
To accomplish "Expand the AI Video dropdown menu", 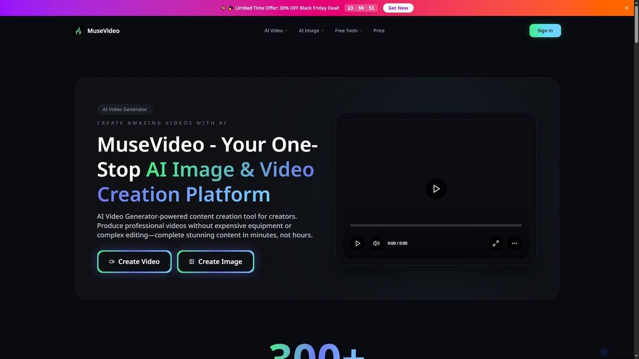I will 276,31.
